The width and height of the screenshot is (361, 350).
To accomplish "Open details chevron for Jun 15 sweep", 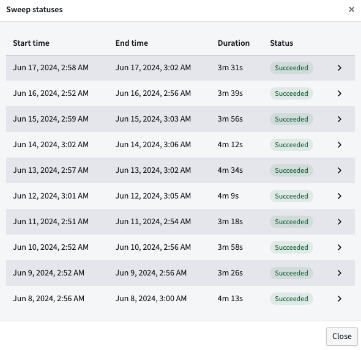I will tap(340, 119).
